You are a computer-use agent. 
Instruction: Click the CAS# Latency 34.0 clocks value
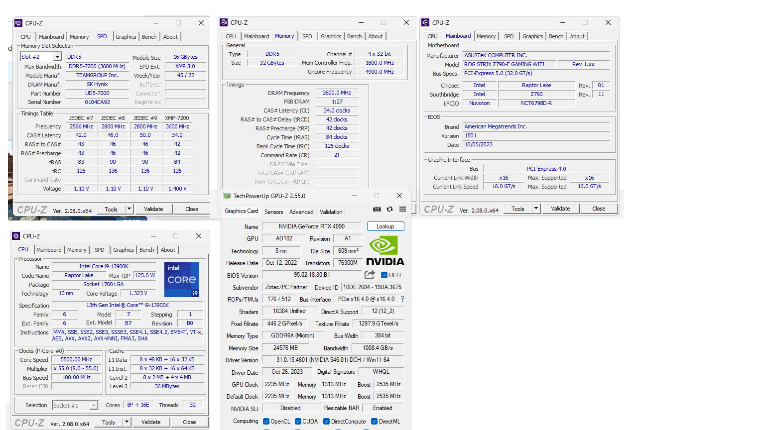[337, 110]
